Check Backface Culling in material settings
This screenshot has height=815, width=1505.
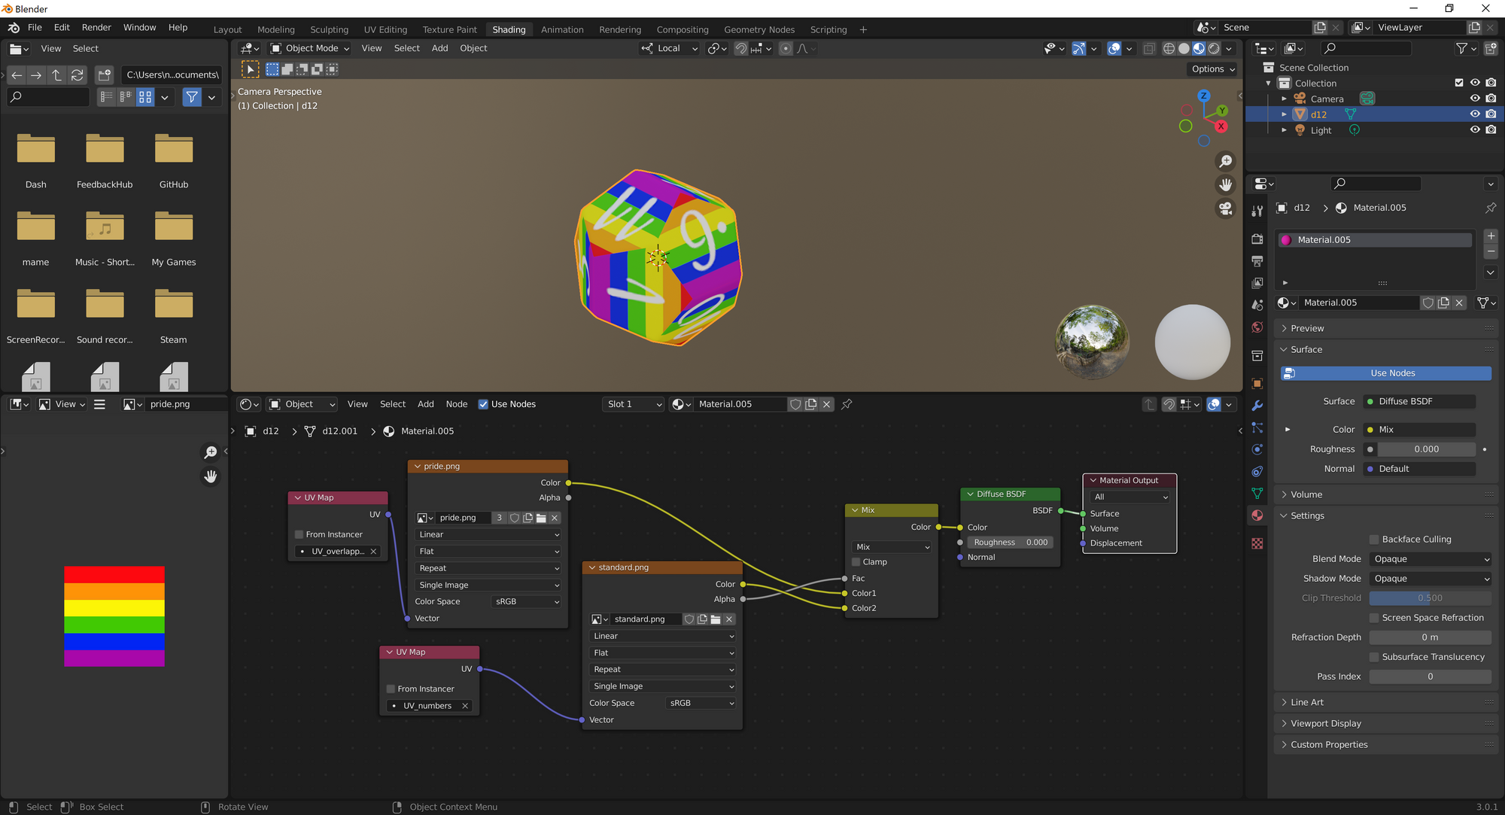(1373, 539)
